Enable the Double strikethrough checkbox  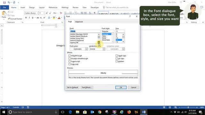click(x=70, y=58)
